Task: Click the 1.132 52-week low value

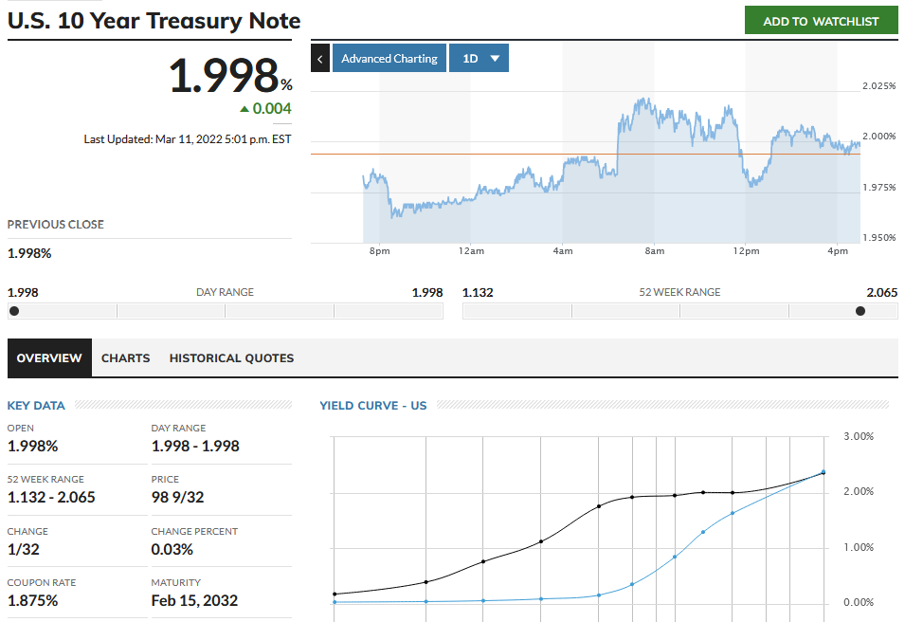Action: coord(478,292)
